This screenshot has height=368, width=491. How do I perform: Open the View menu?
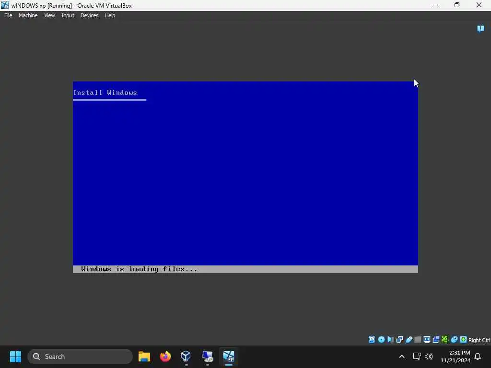pyautogui.click(x=49, y=15)
